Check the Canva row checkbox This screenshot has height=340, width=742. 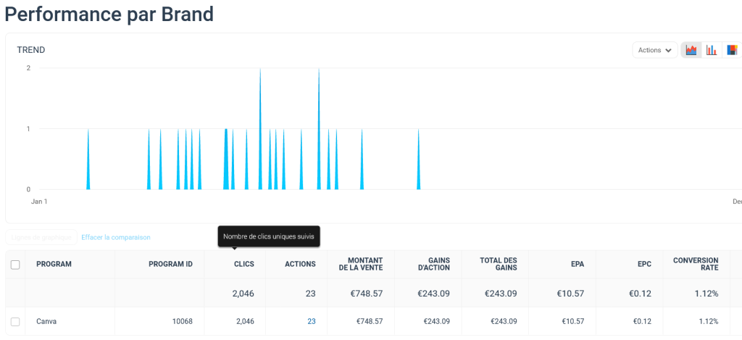[x=15, y=321]
